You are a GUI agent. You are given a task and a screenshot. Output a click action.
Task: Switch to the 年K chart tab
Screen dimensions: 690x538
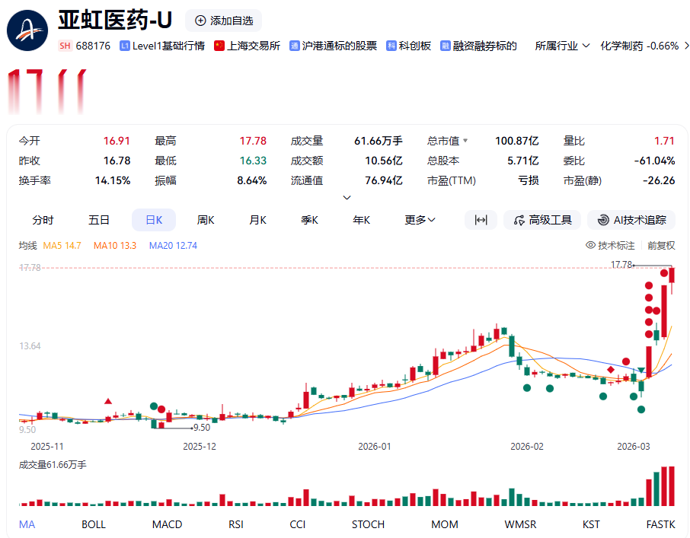coord(361,220)
